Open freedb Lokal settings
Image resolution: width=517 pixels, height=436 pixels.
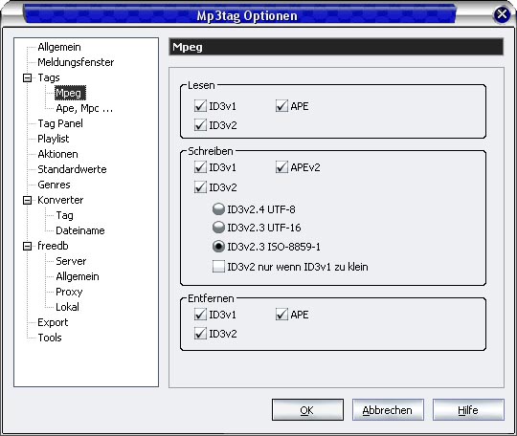point(68,307)
